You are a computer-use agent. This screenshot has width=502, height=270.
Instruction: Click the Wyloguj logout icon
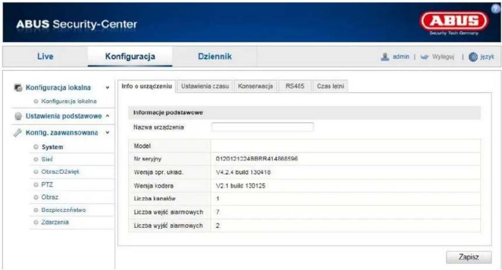[424, 57]
